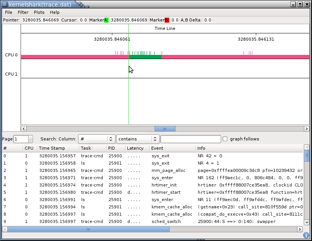Viewport: 312px width, 241px height.
Task: Click the timeline horizontal scrollbar thumb
Action: [165, 129]
